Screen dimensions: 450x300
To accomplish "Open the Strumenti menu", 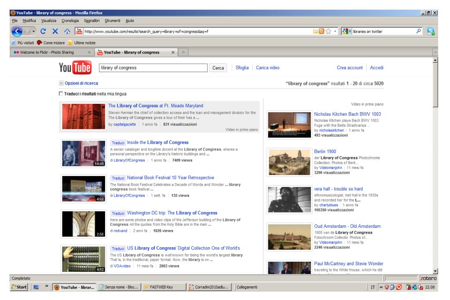I will 113,21.
